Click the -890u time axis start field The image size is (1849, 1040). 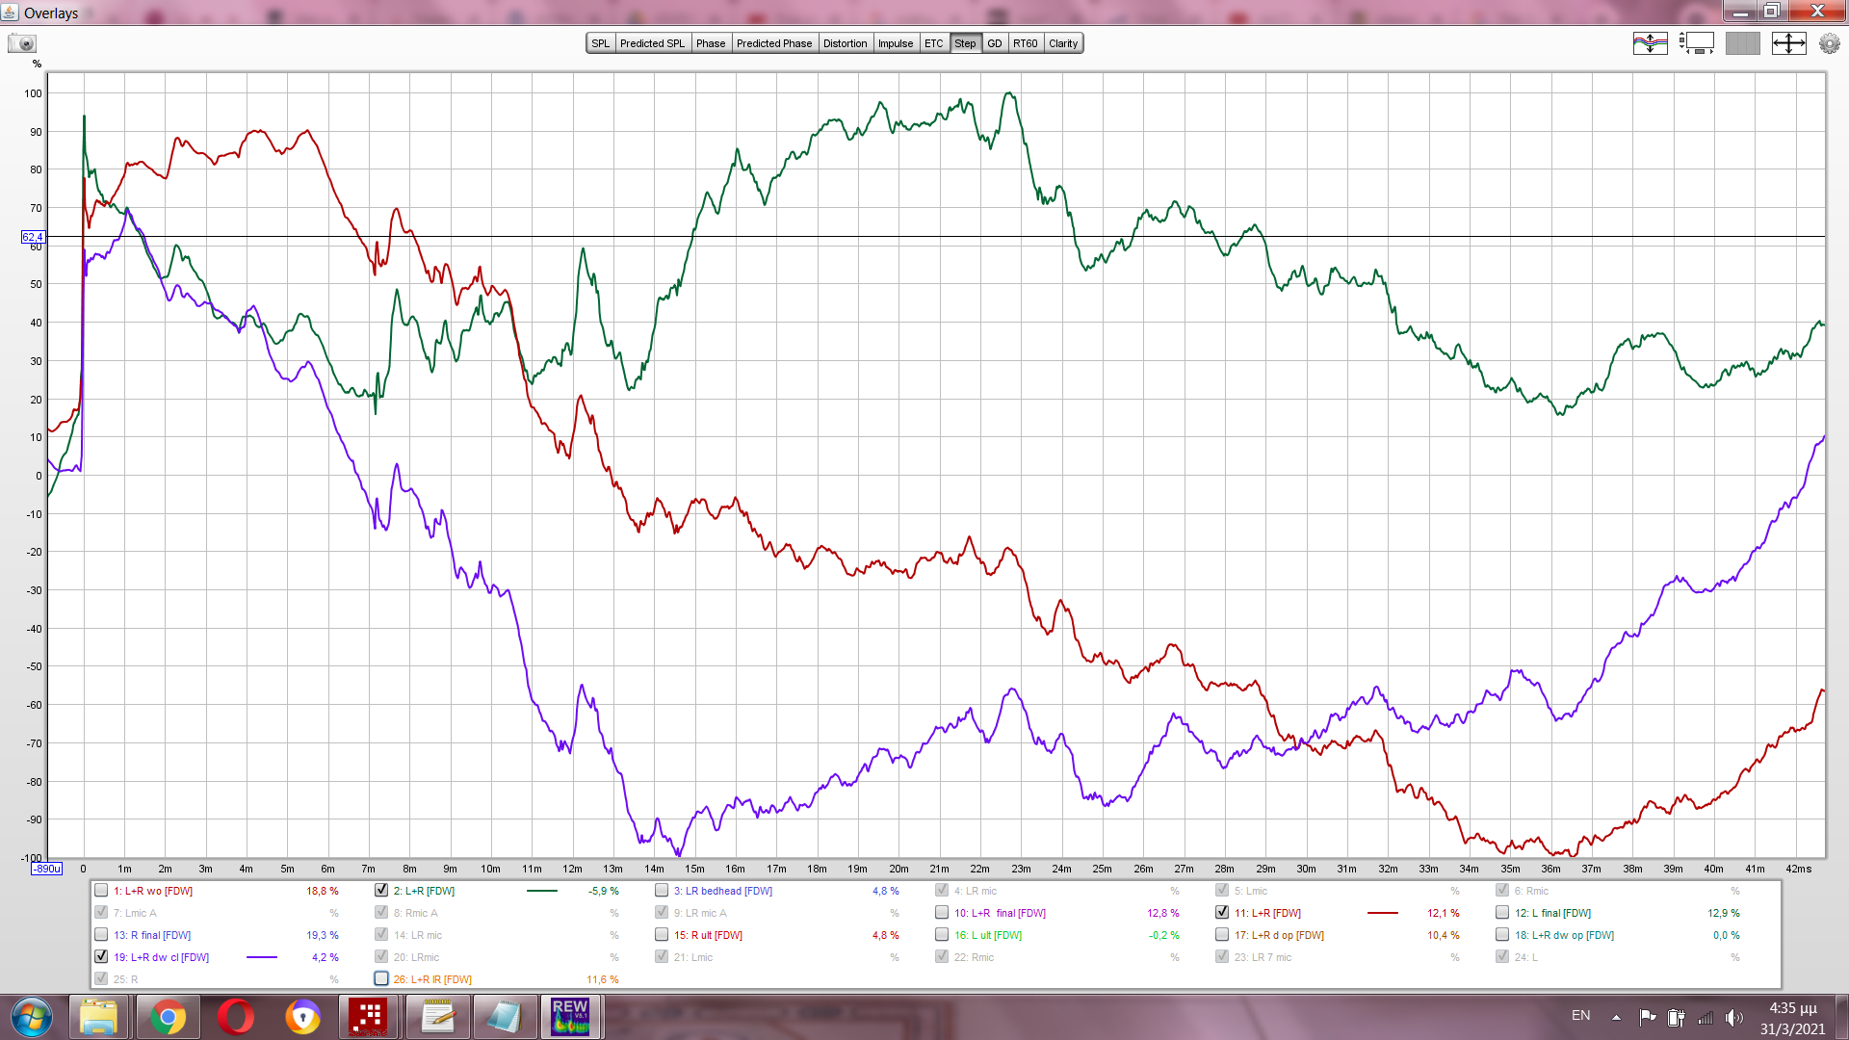[46, 869]
